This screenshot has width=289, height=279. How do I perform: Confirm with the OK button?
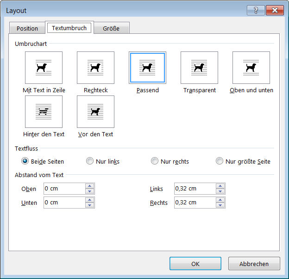click(195, 264)
